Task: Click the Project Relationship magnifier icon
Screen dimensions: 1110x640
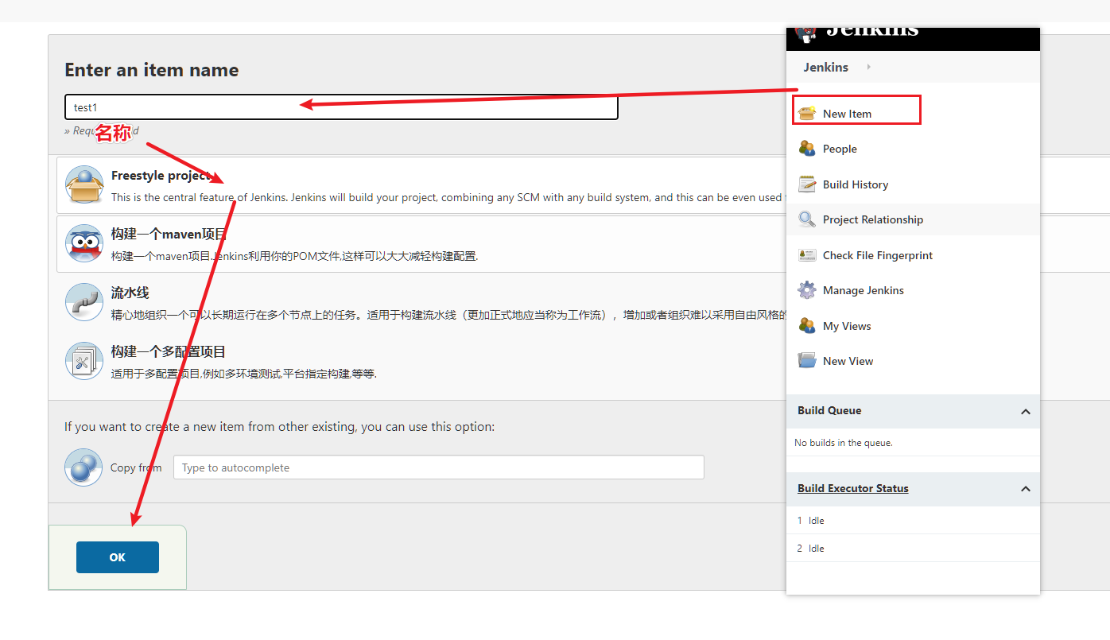Action: pos(807,219)
